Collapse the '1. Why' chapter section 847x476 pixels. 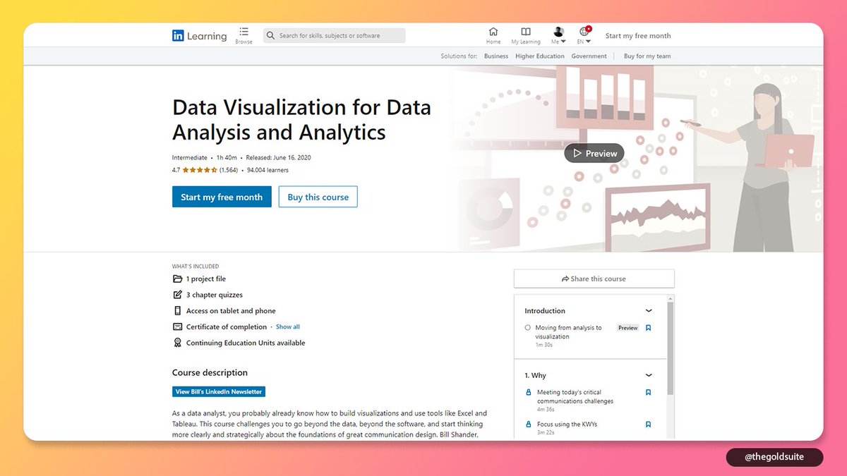tap(649, 374)
